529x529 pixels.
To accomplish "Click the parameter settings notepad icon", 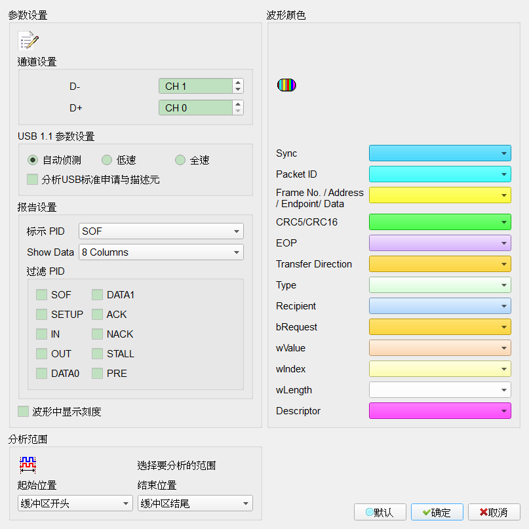I will [28, 41].
